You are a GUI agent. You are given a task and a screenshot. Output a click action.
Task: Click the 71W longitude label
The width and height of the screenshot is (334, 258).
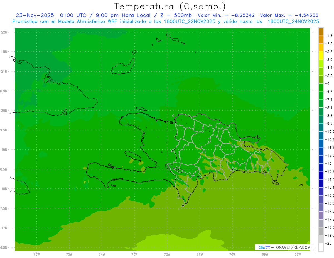(x=200, y=254)
